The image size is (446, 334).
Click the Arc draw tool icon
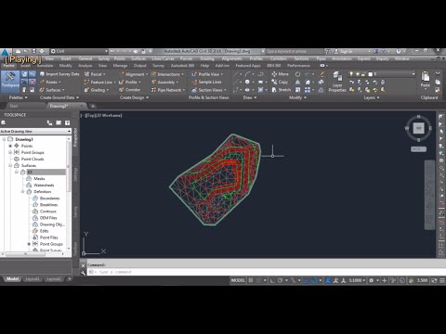pyautogui.click(x=247, y=74)
